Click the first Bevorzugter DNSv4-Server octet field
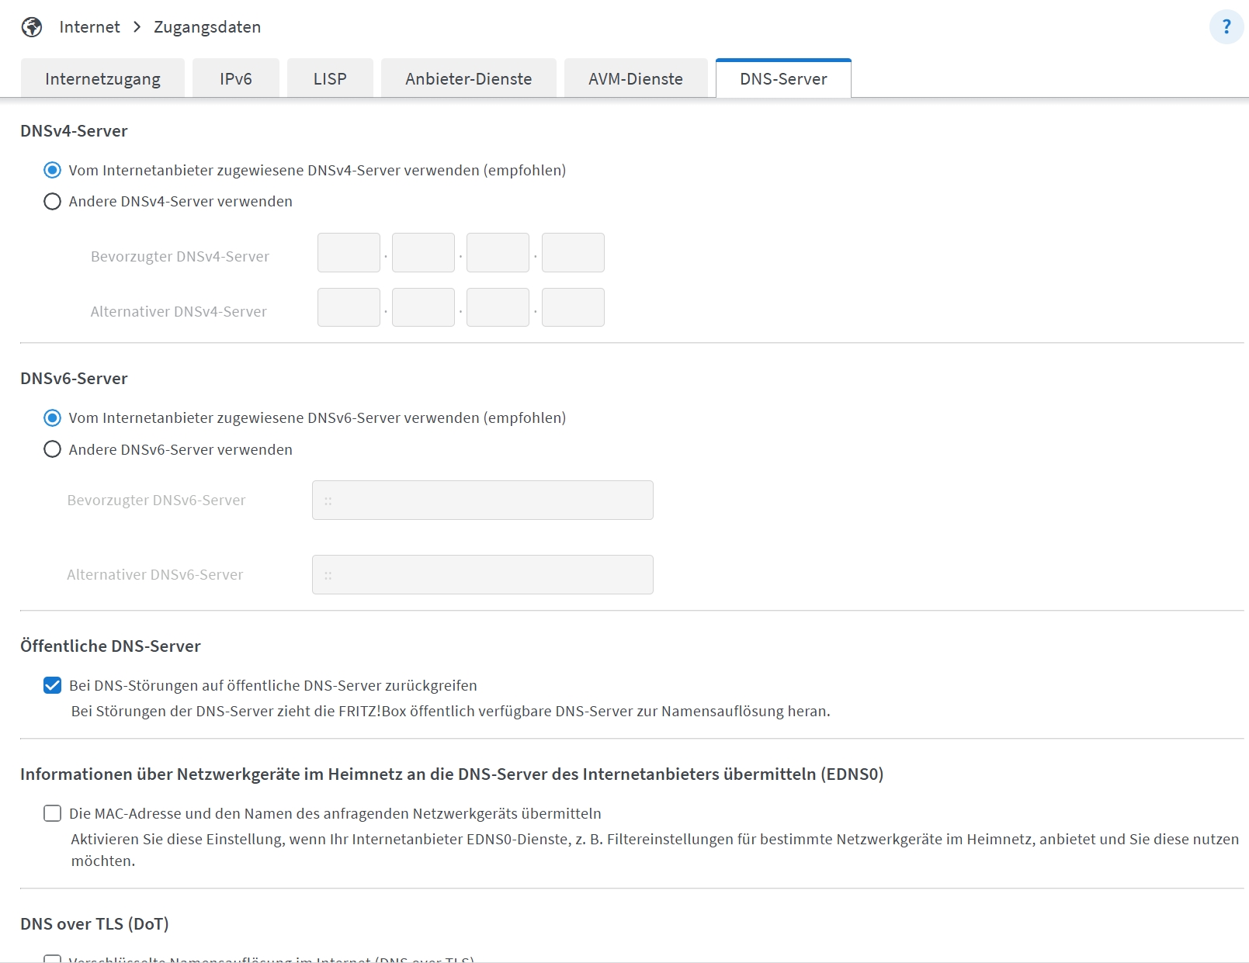 pyautogui.click(x=349, y=252)
